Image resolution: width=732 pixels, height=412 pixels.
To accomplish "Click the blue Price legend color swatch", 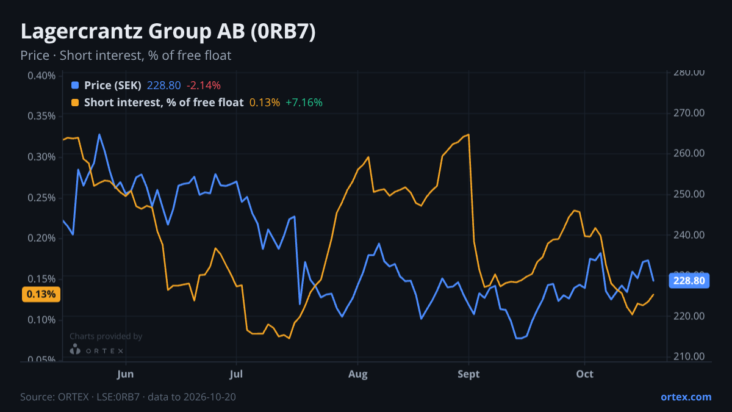I will point(75,85).
